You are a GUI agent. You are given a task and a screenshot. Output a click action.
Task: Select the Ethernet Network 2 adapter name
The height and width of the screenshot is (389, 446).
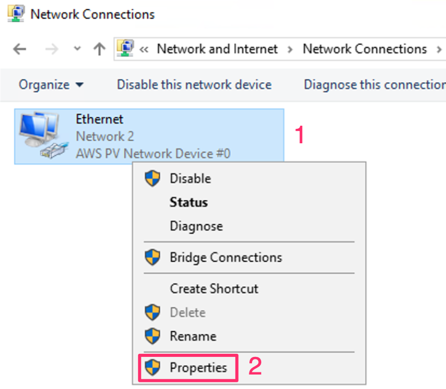pyautogui.click(x=99, y=119)
